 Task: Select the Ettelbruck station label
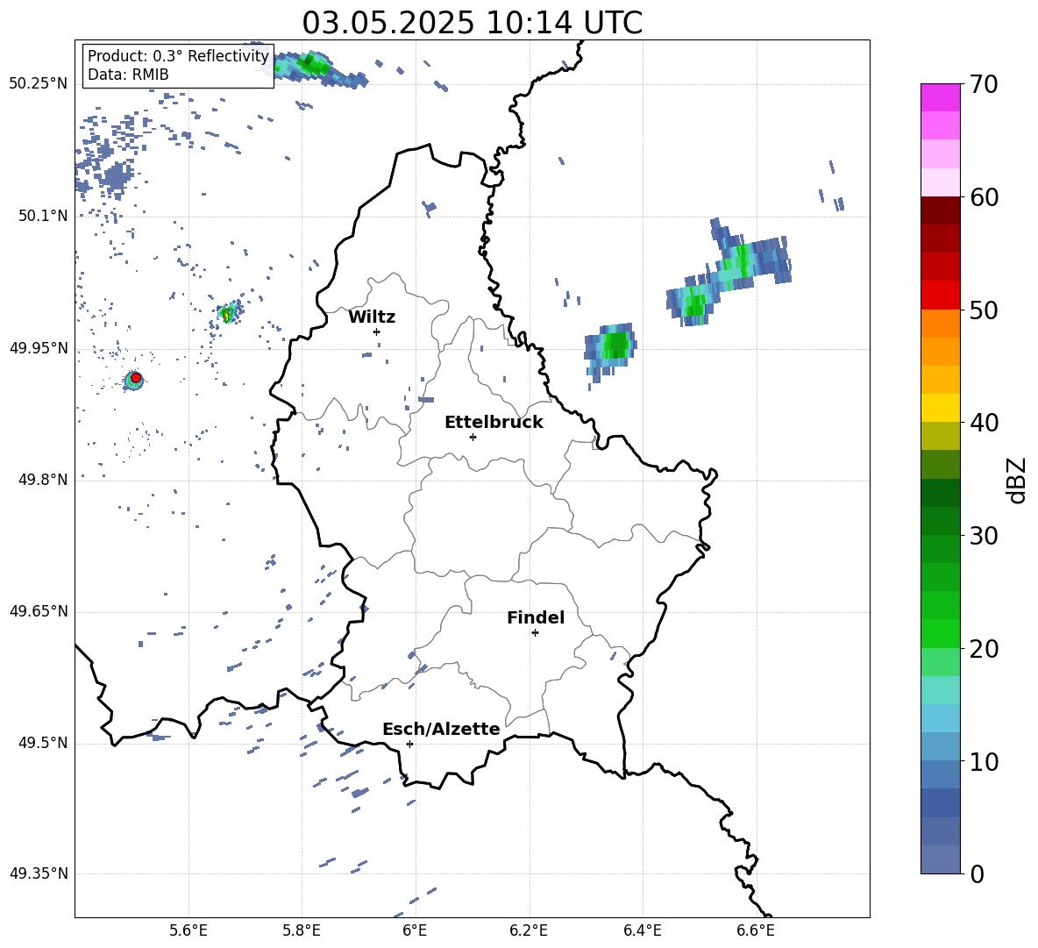click(494, 423)
